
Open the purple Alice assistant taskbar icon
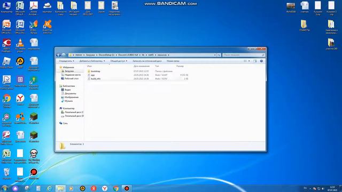point(15,188)
